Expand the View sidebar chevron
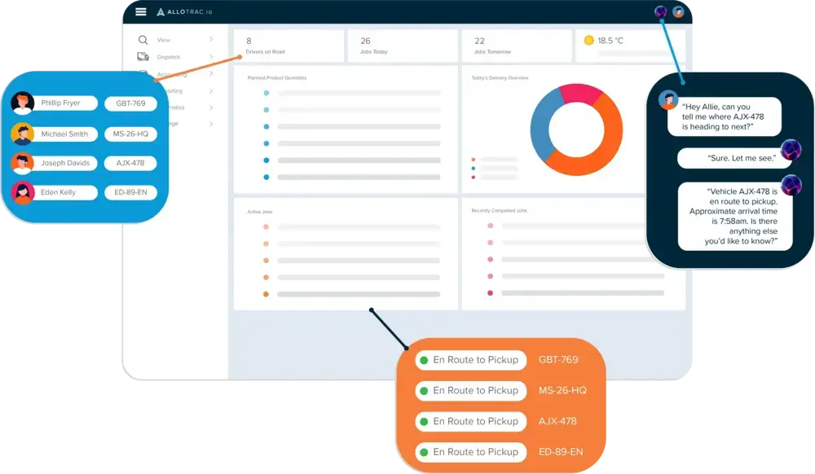The width and height of the screenshot is (815, 474). coord(211,40)
